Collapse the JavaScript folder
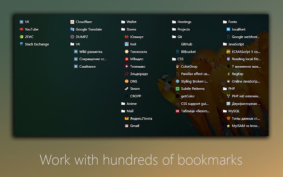The image size is (283, 177). pos(233,44)
